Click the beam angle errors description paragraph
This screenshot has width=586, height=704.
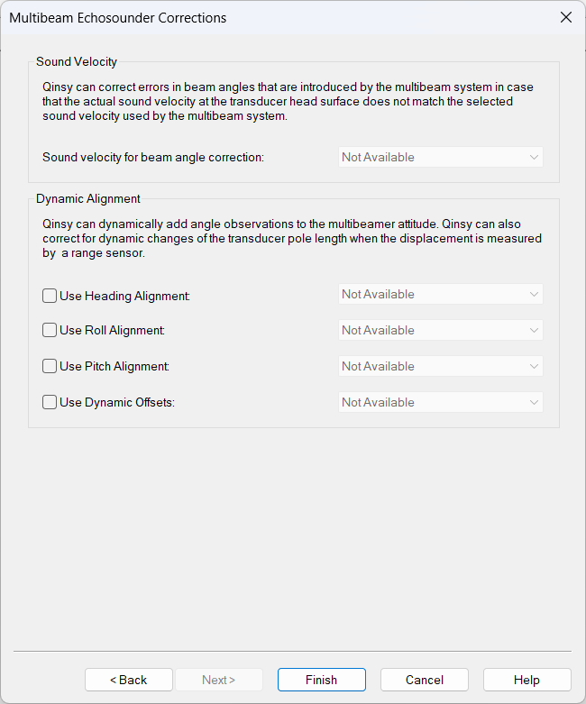(x=288, y=102)
